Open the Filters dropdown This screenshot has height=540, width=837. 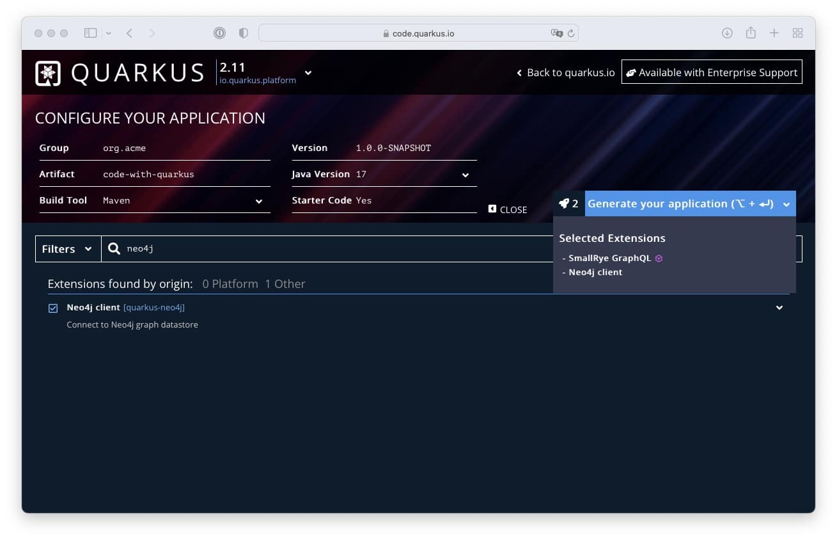pos(68,249)
